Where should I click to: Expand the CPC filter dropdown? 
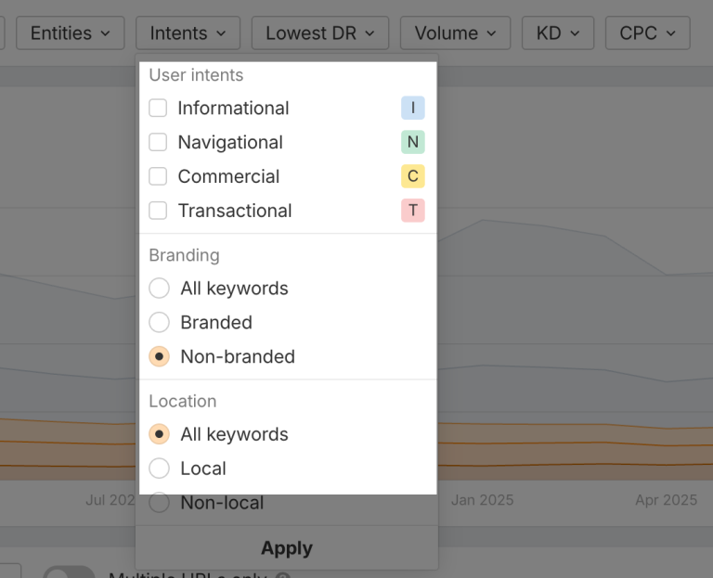point(647,33)
